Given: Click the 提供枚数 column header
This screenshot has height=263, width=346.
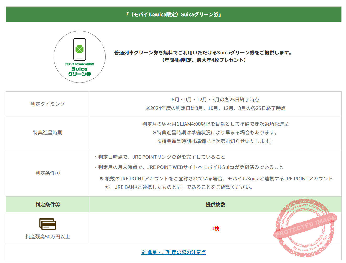Looking at the screenshot, I should (216, 205).
